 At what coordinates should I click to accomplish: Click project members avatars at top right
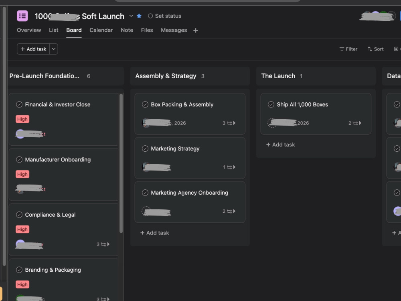[378, 16]
